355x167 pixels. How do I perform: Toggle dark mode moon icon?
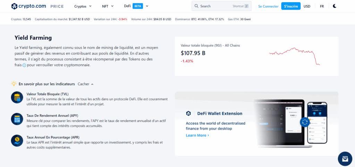point(335,6)
